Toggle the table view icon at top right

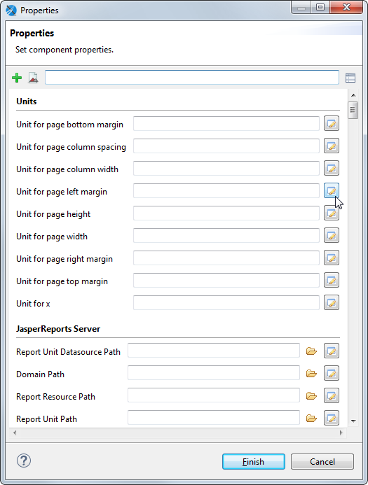point(350,78)
